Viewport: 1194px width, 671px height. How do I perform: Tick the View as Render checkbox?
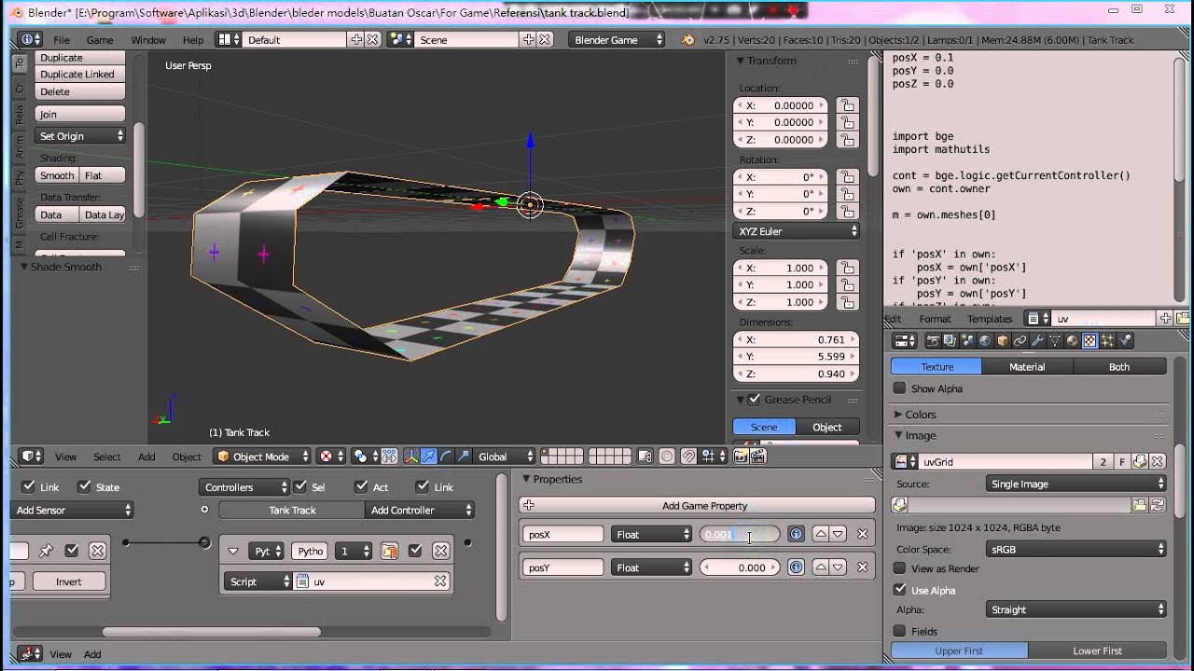point(899,568)
